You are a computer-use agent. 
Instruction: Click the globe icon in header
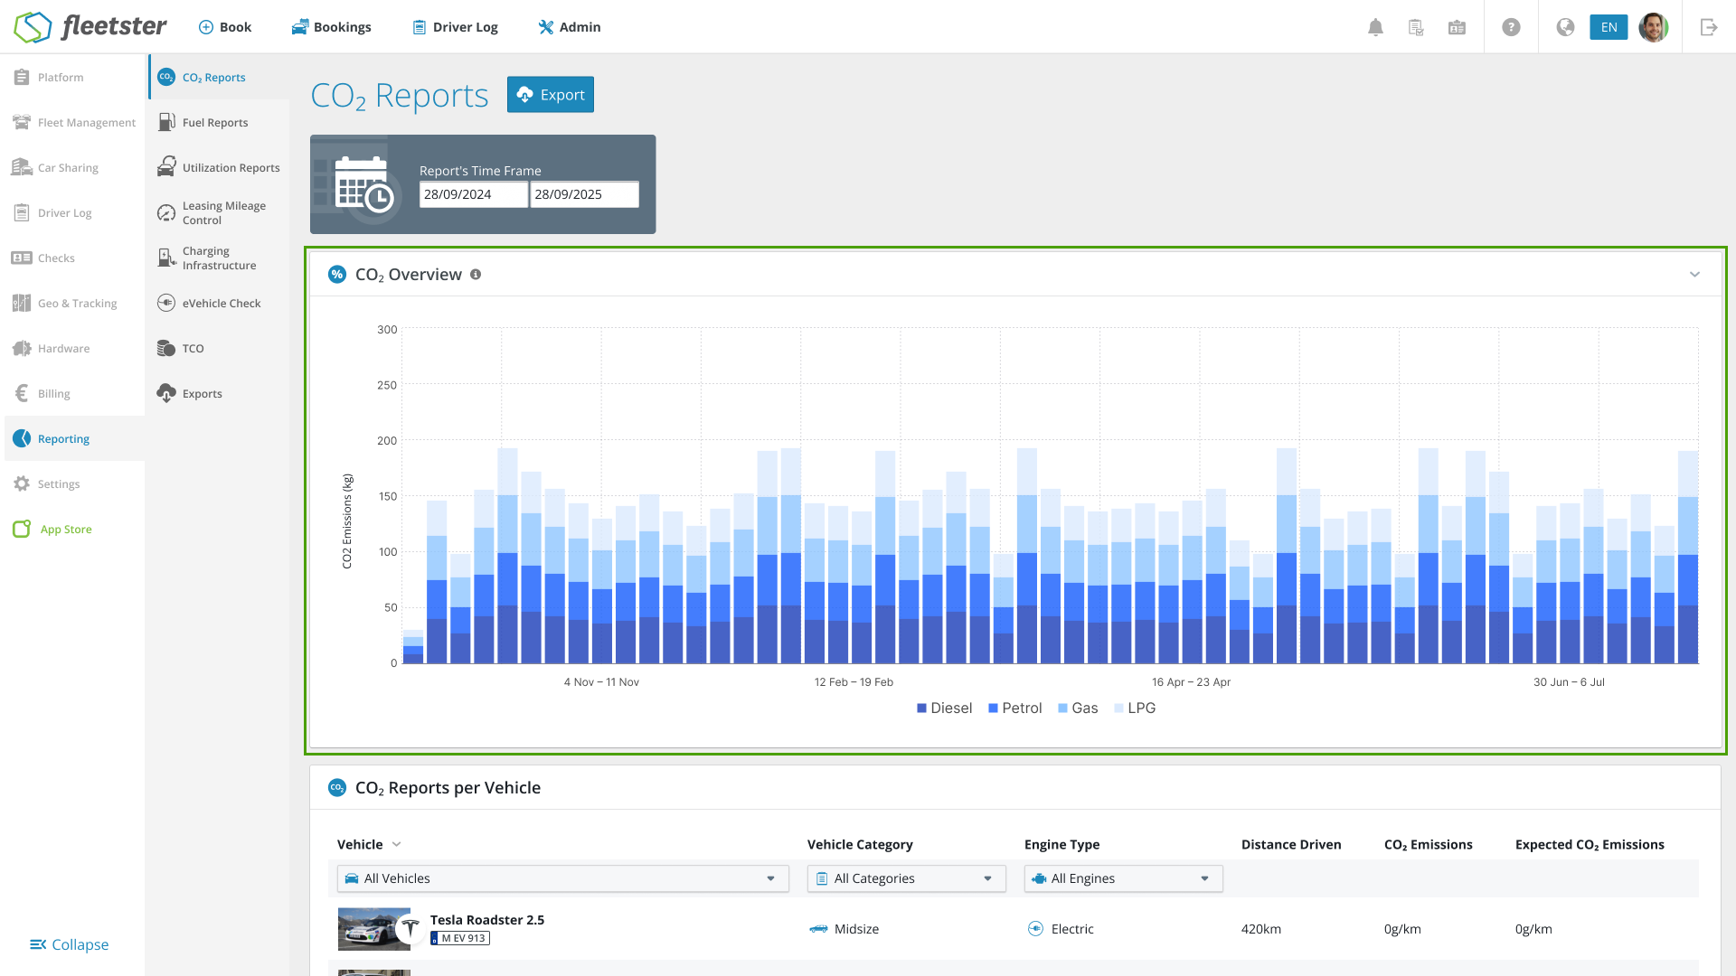pyautogui.click(x=1565, y=27)
